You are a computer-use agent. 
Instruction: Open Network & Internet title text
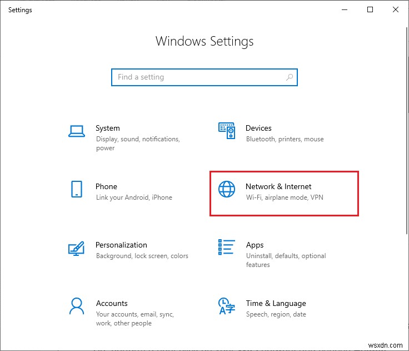tap(278, 186)
